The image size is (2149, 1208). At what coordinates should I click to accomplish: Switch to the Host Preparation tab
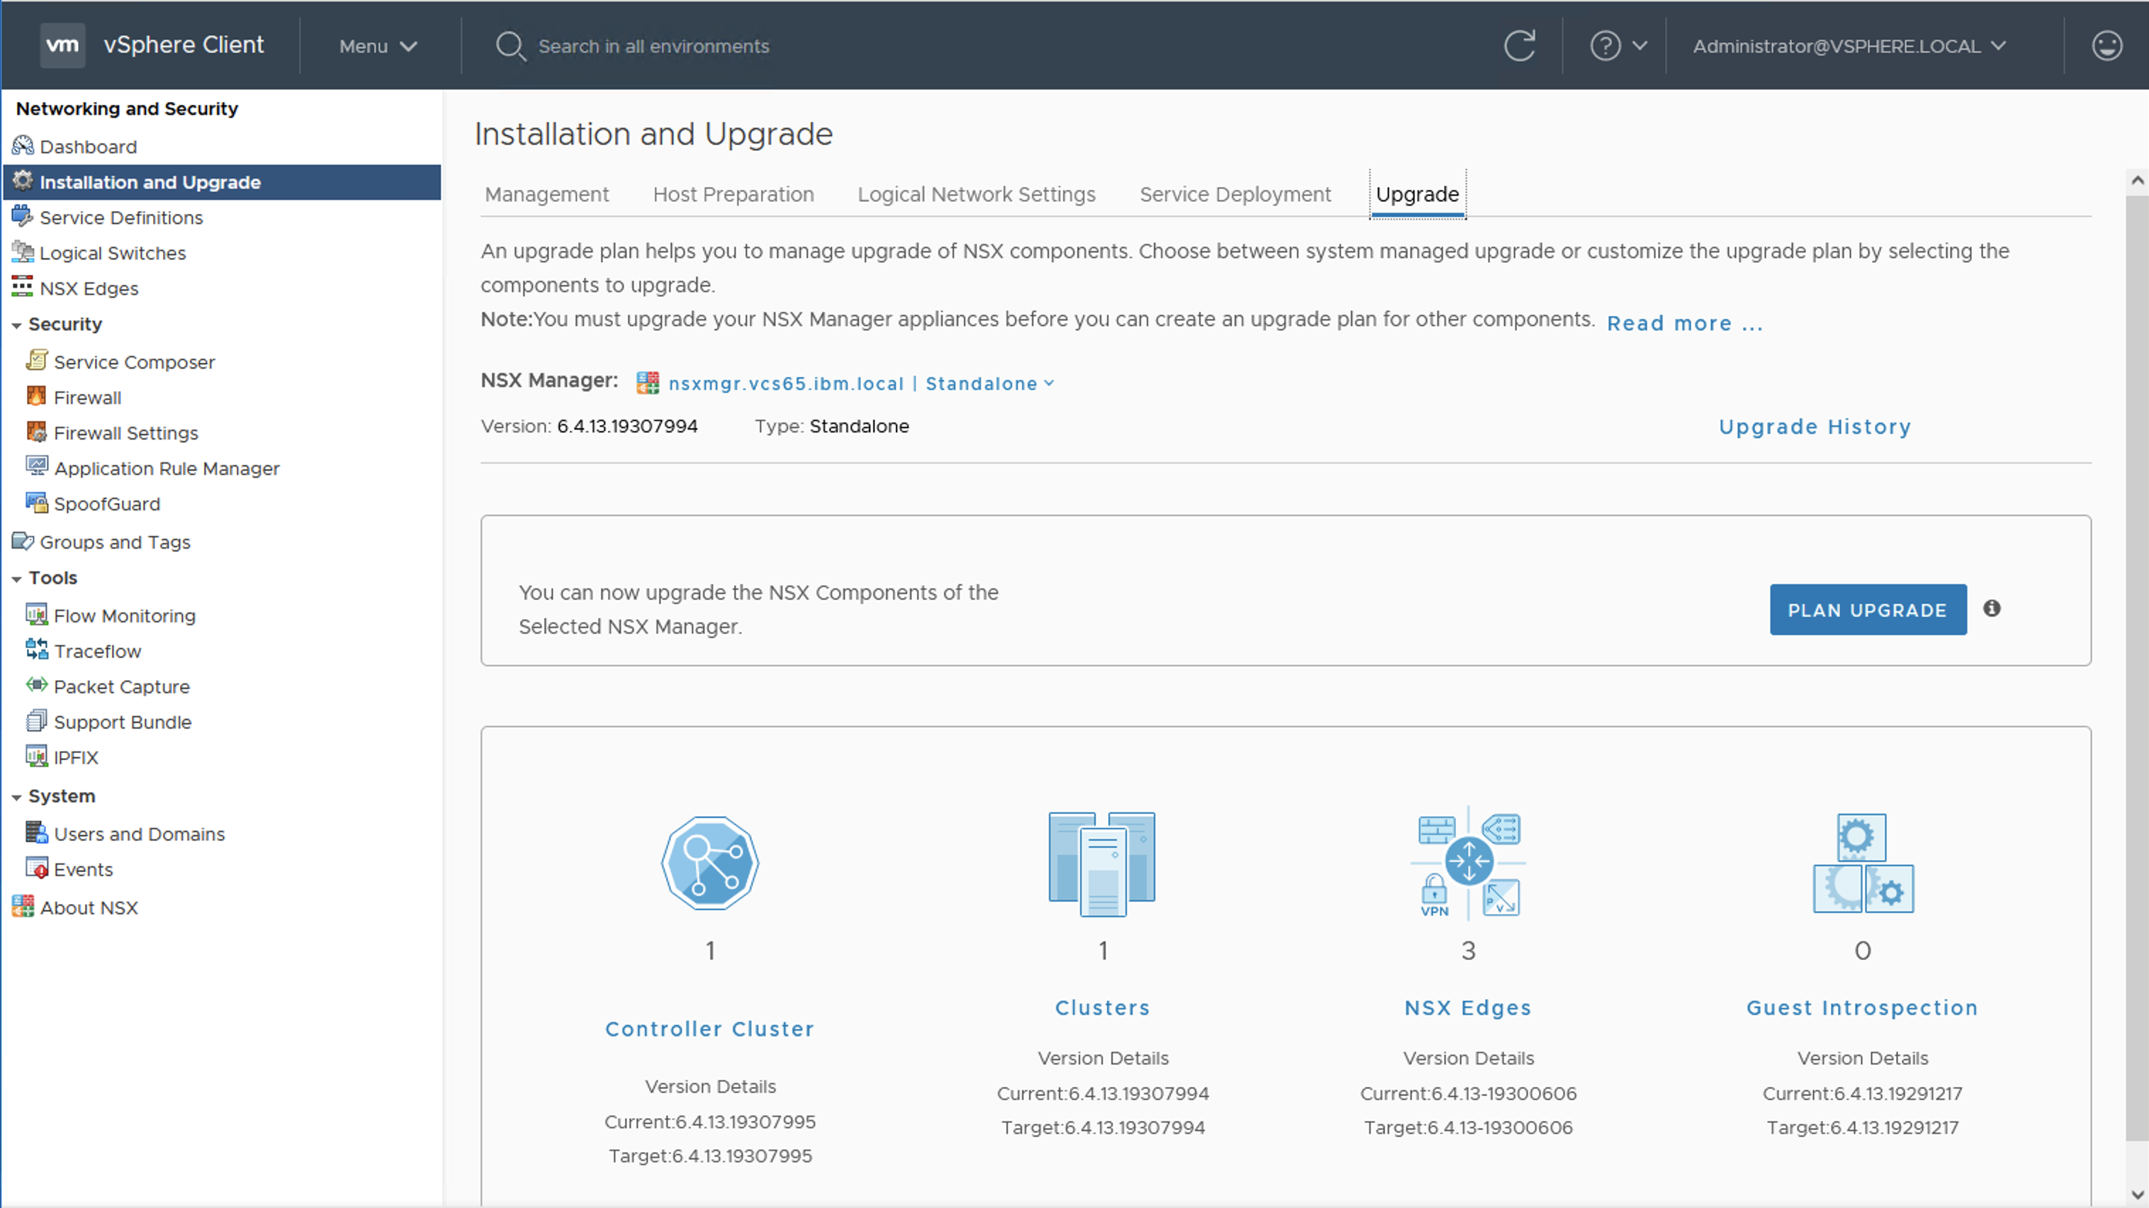click(732, 194)
